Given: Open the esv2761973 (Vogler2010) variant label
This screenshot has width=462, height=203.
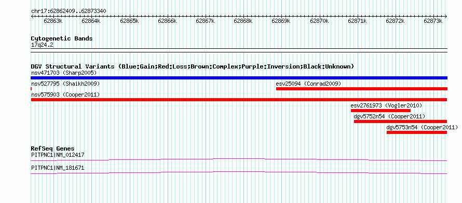Looking at the screenshot, I should click(386, 105).
